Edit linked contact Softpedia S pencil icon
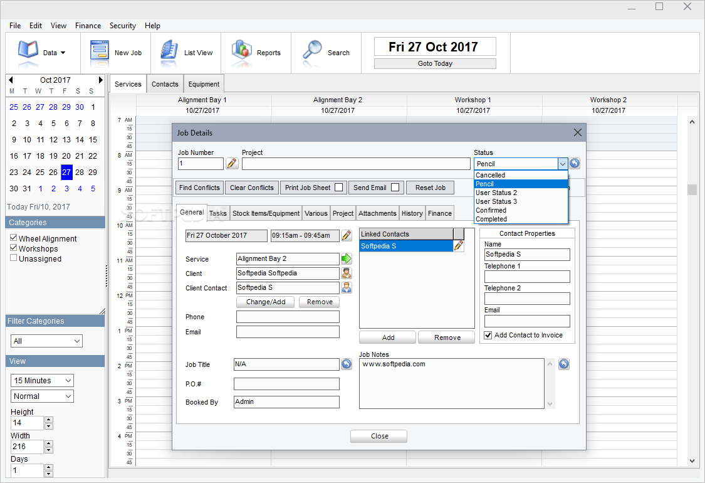This screenshot has width=705, height=483. click(458, 246)
